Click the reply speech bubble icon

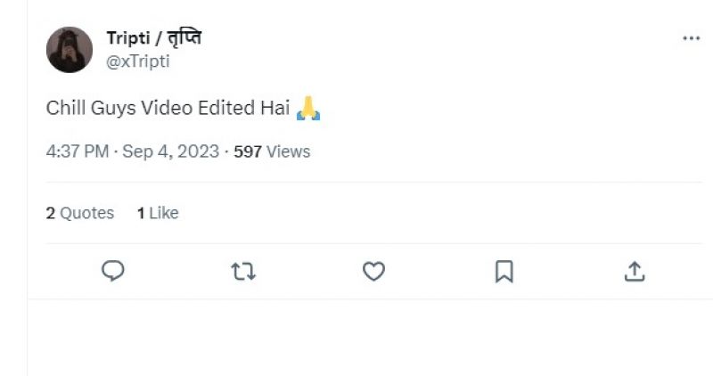tap(113, 271)
